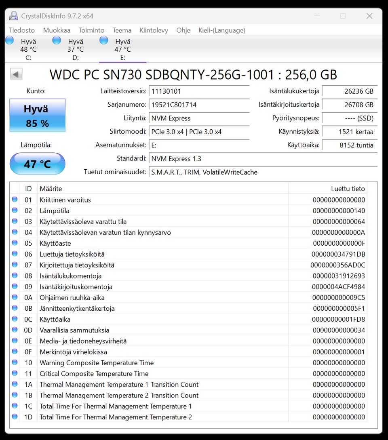The height and width of the screenshot is (440, 388).
Task: Click status orb for Kirjoitettuja tietoyksiköitä row
Action: pos(15,265)
